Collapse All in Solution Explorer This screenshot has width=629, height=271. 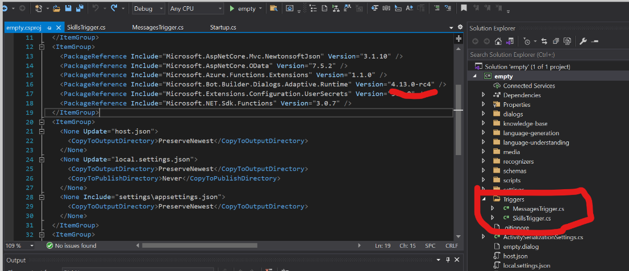coord(556,41)
